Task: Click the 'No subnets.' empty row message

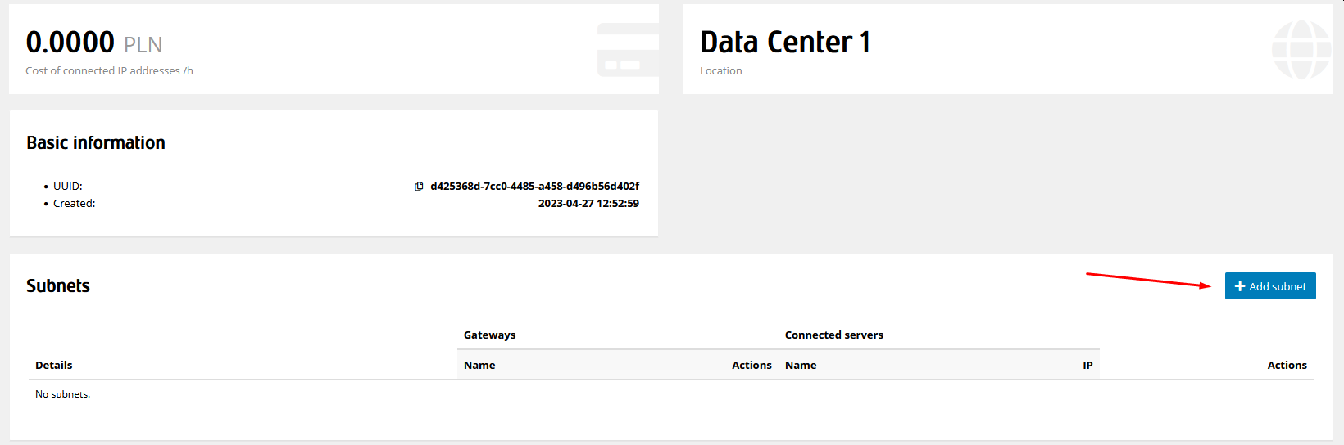Action: [63, 394]
